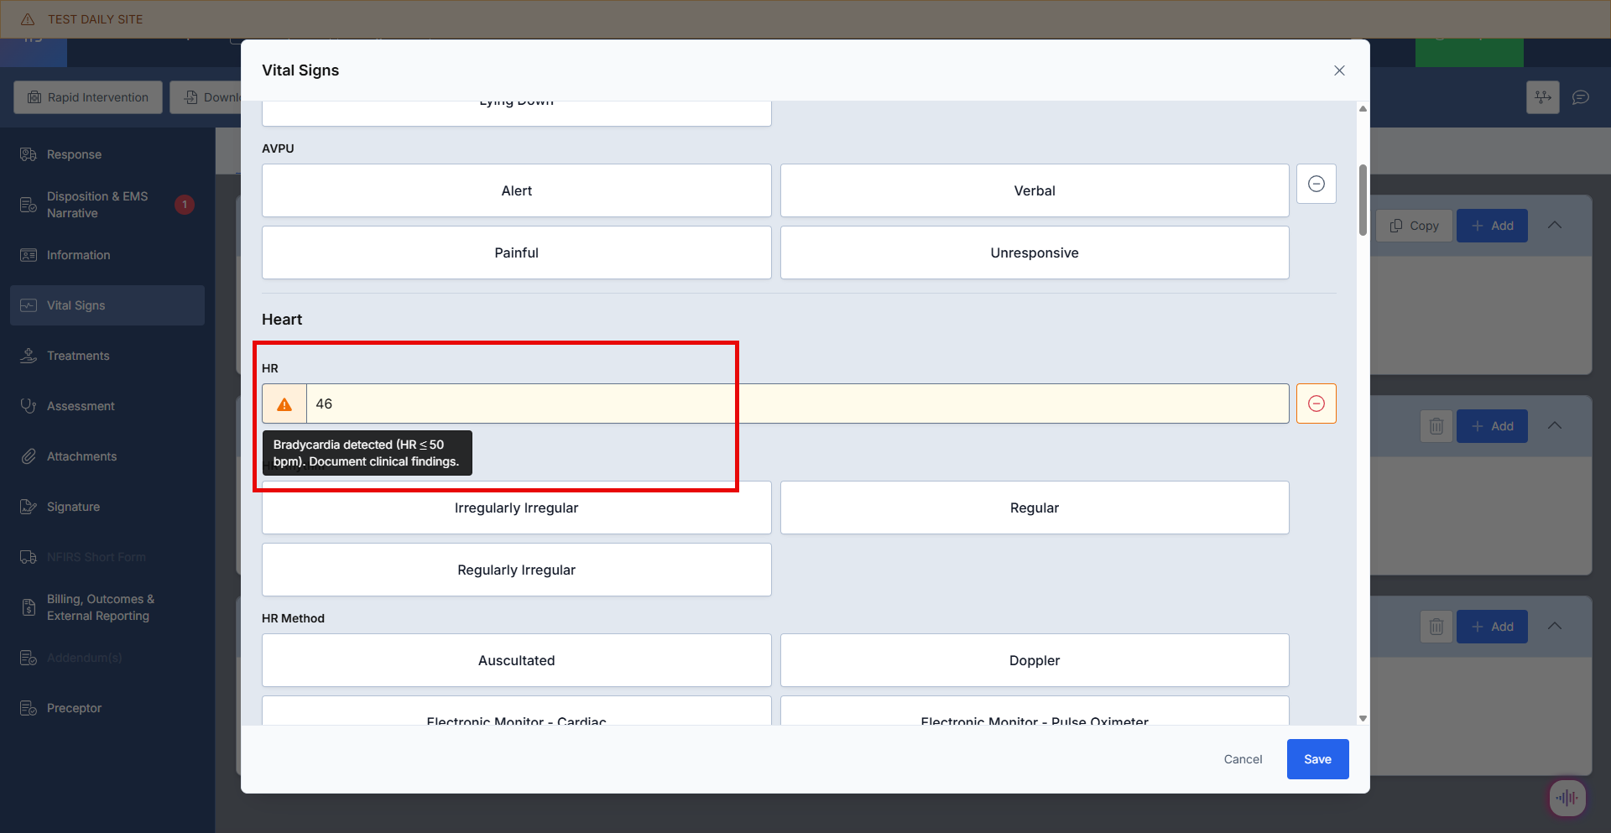Select Regularly Irregular heart rhythm
Image resolution: width=1611 pixels, height=833 pixels.
click(x=516, y=570)
